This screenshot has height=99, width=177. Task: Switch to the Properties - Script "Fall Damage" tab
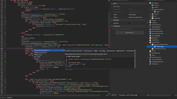128,95
